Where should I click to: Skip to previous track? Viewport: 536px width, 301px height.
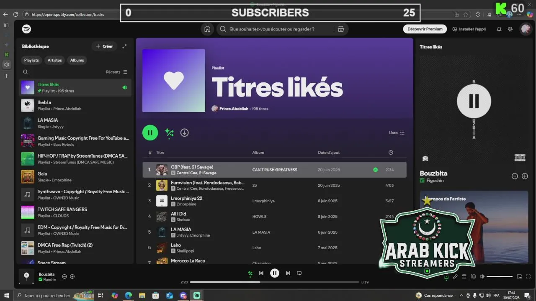(x=261, y=273)
